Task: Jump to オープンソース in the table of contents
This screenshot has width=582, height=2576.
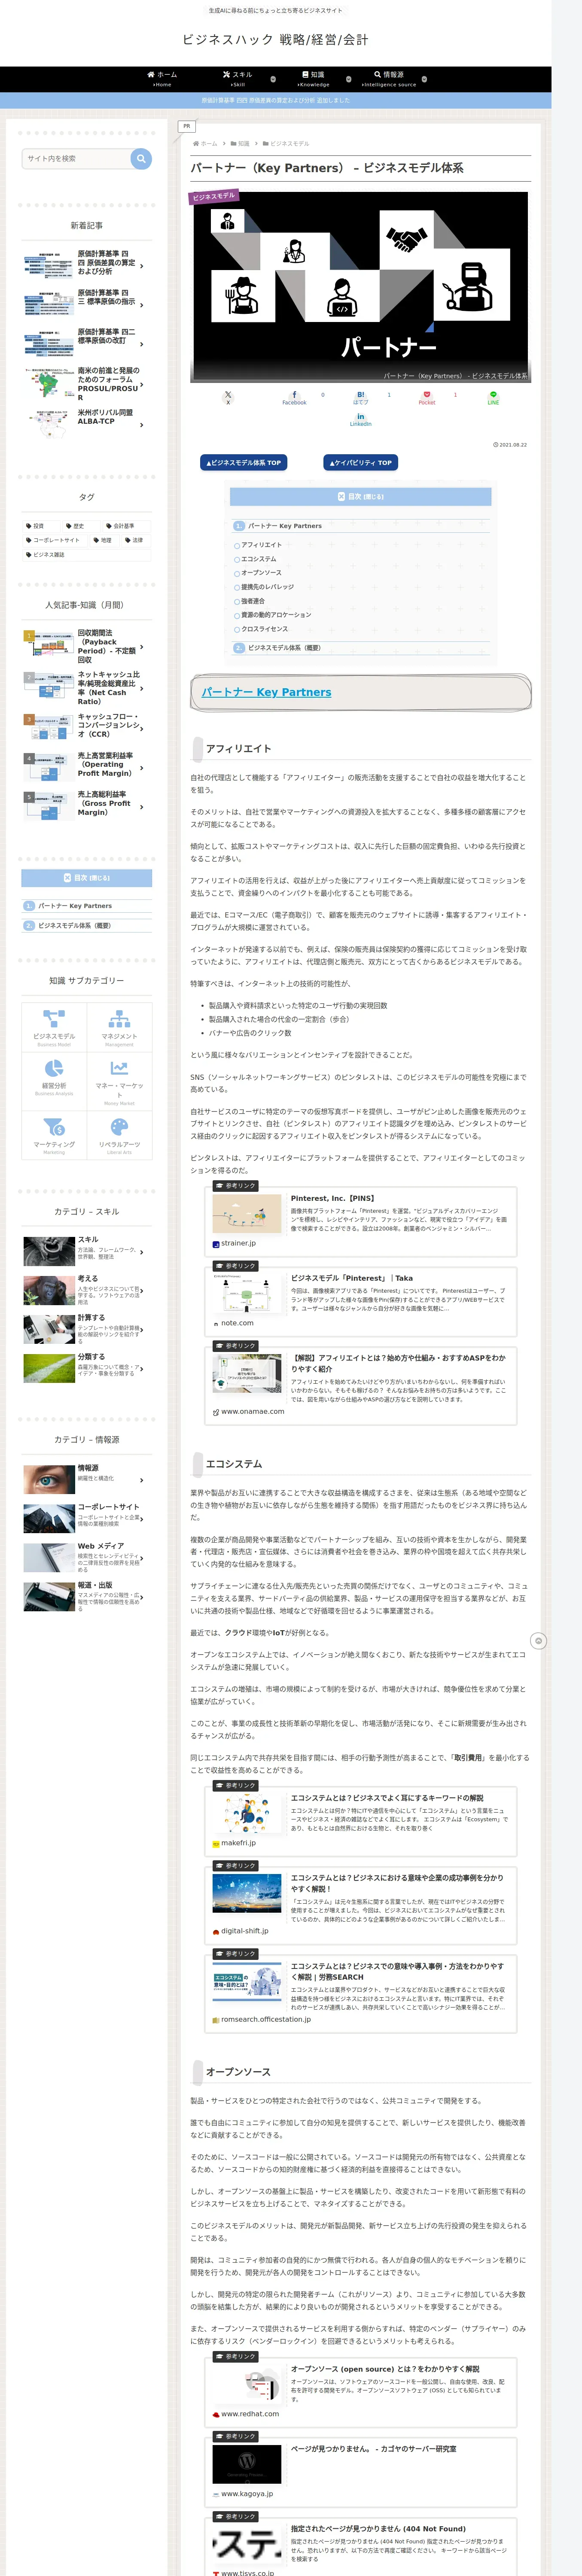Action: tap(261, 573)
